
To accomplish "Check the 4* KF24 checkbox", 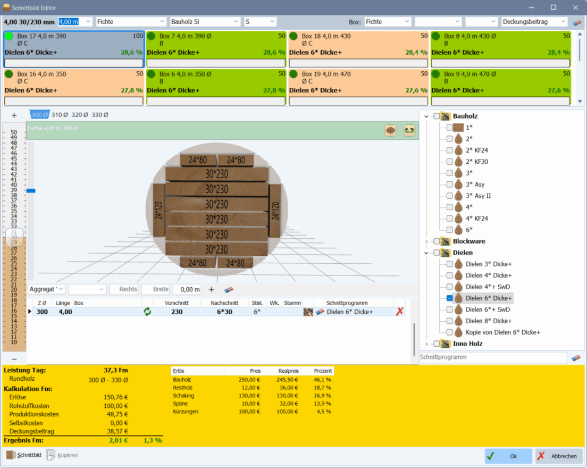I will pos(450,219).
